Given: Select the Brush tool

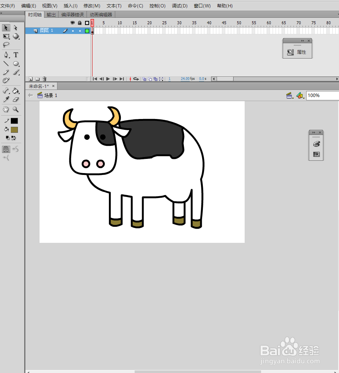Looking at the screenshot, I should 16,72.
